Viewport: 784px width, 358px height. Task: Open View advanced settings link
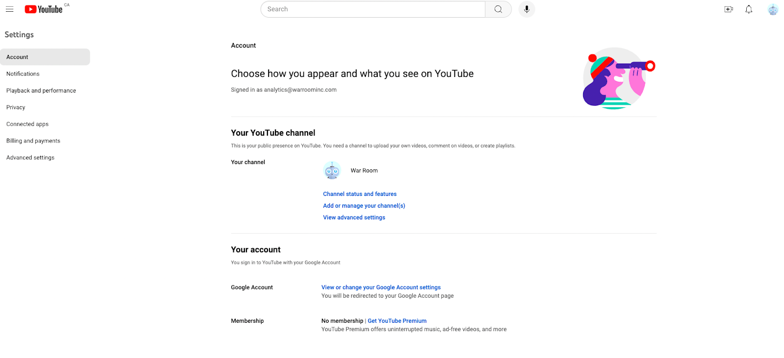[354, 217]
